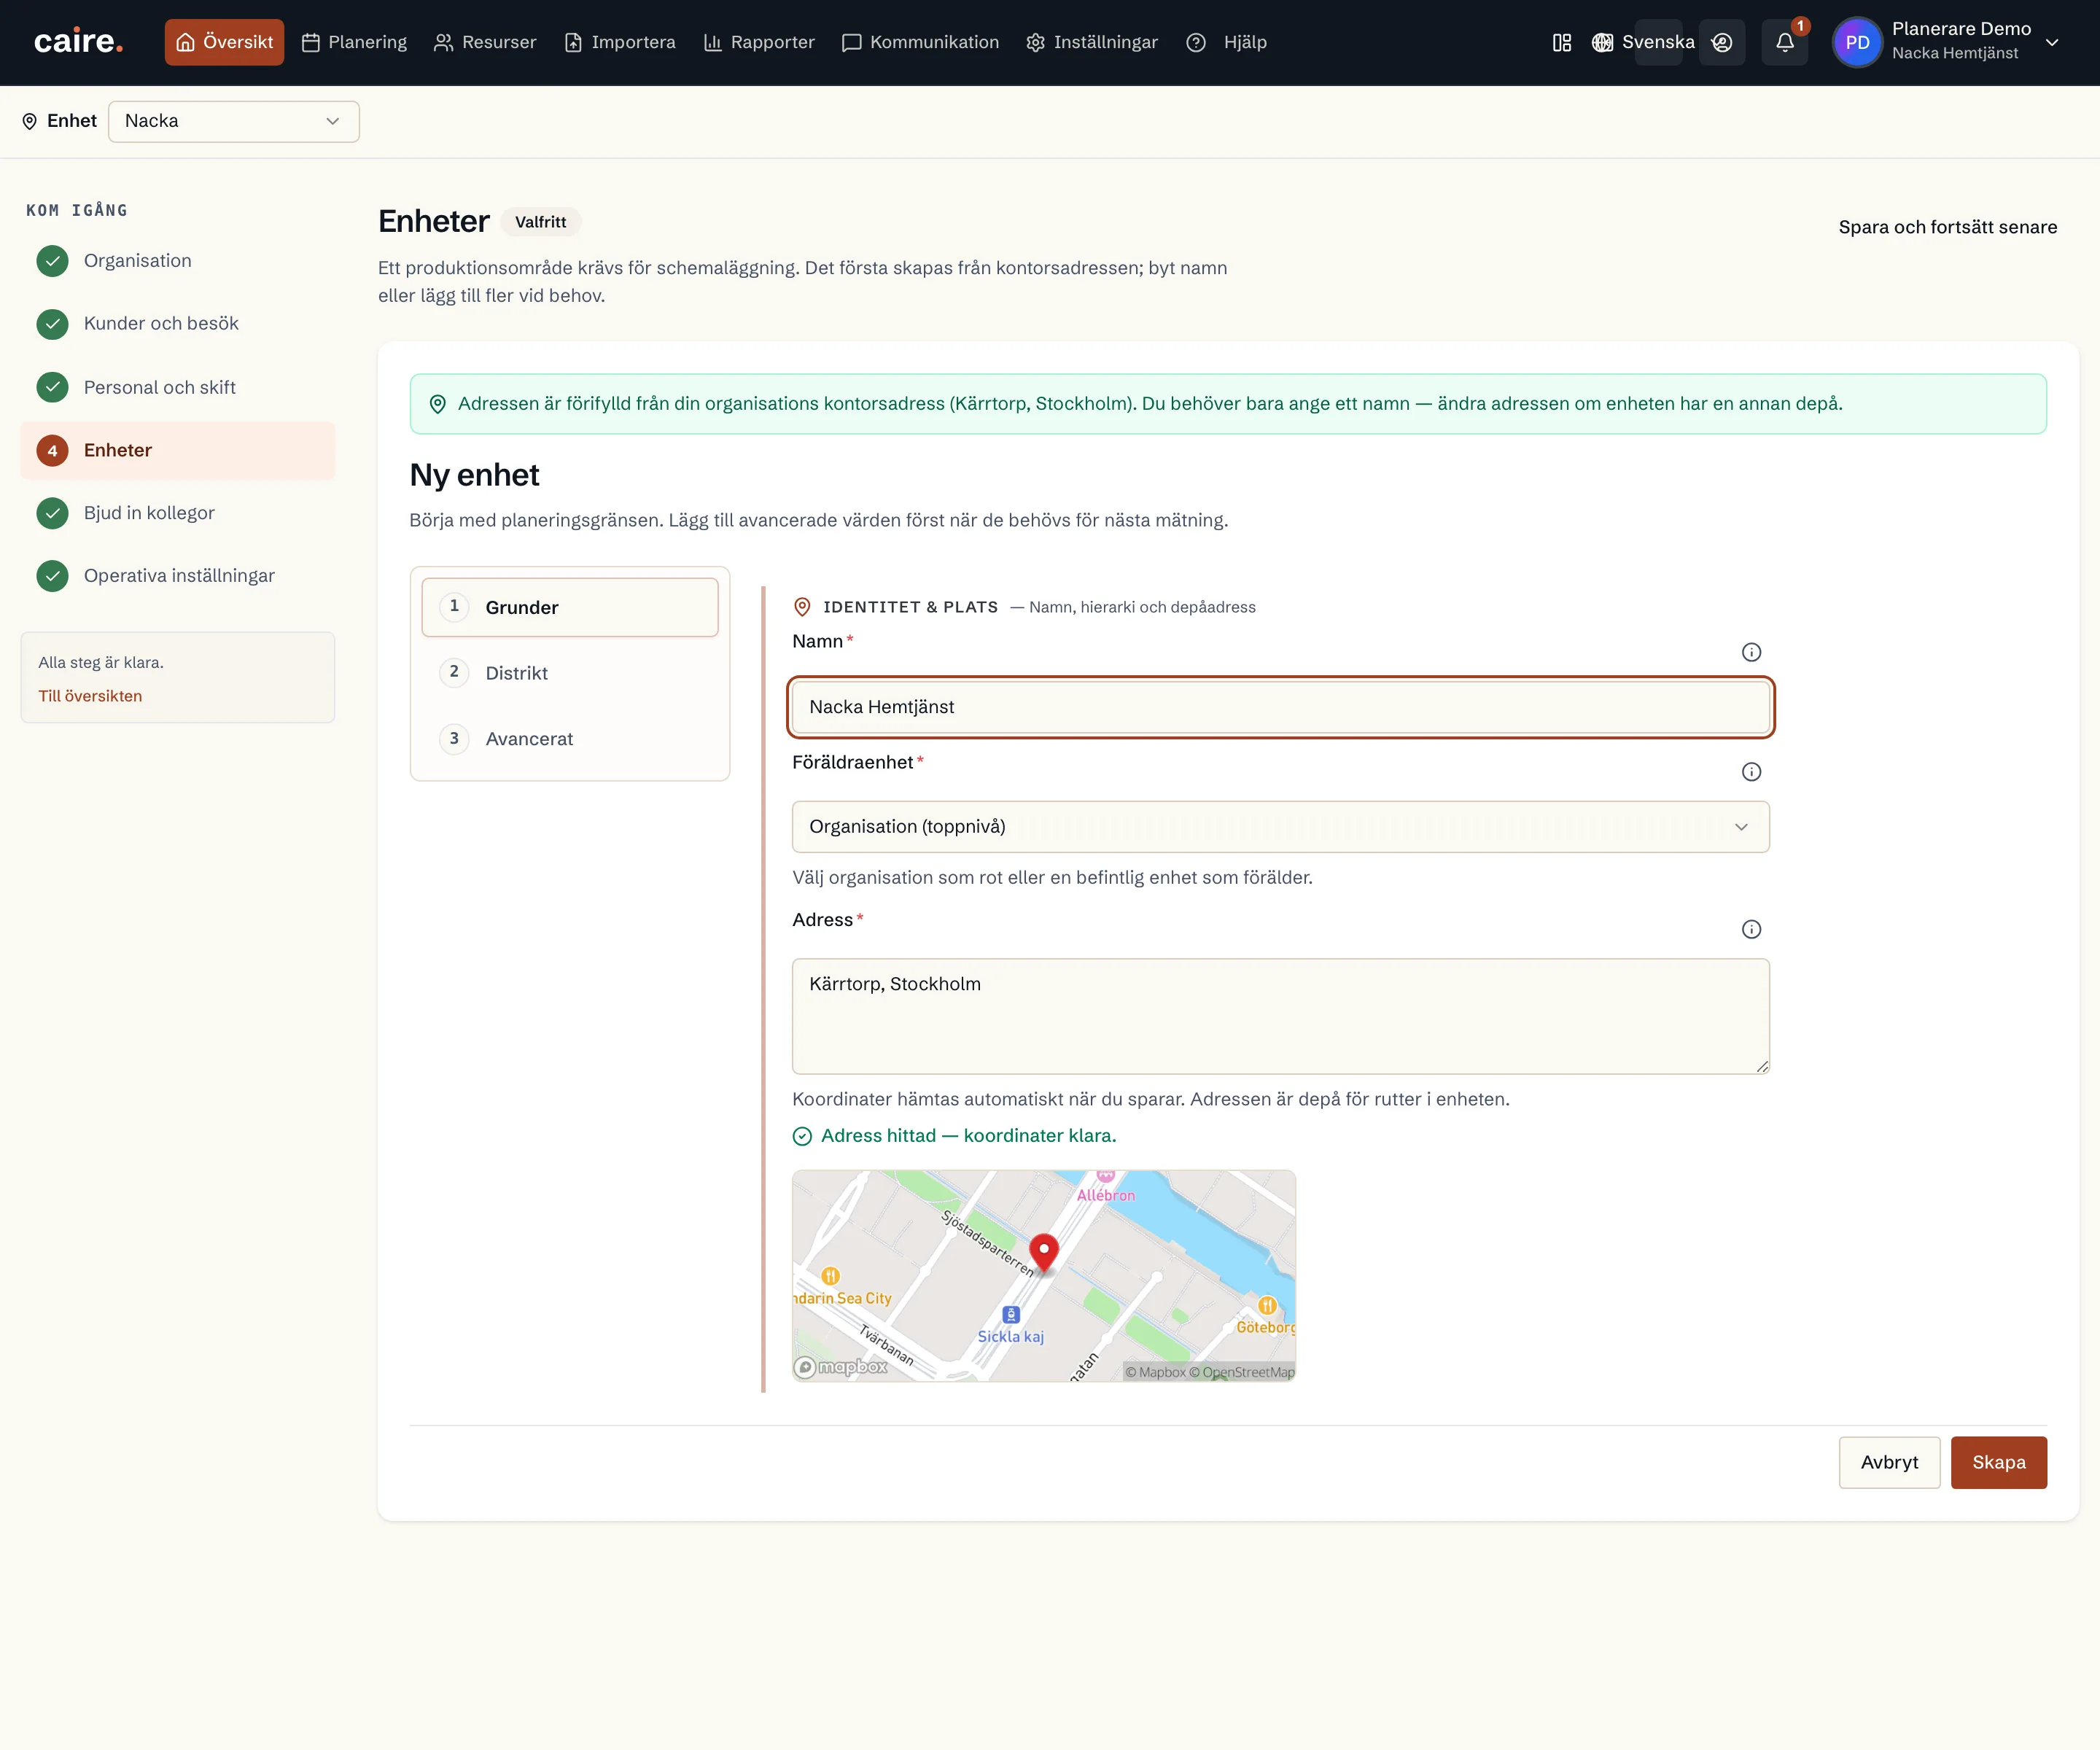The image size is (2100, 1750).
Task: Click the Avbryt button
Action: [1888, 1462]
